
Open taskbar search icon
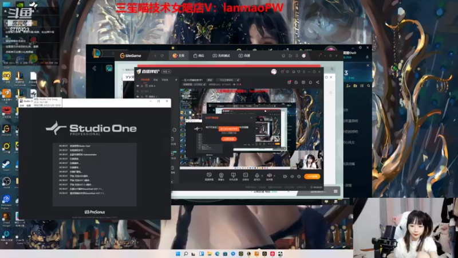click(185, 253)
